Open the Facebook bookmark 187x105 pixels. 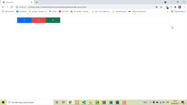(21, 11)
